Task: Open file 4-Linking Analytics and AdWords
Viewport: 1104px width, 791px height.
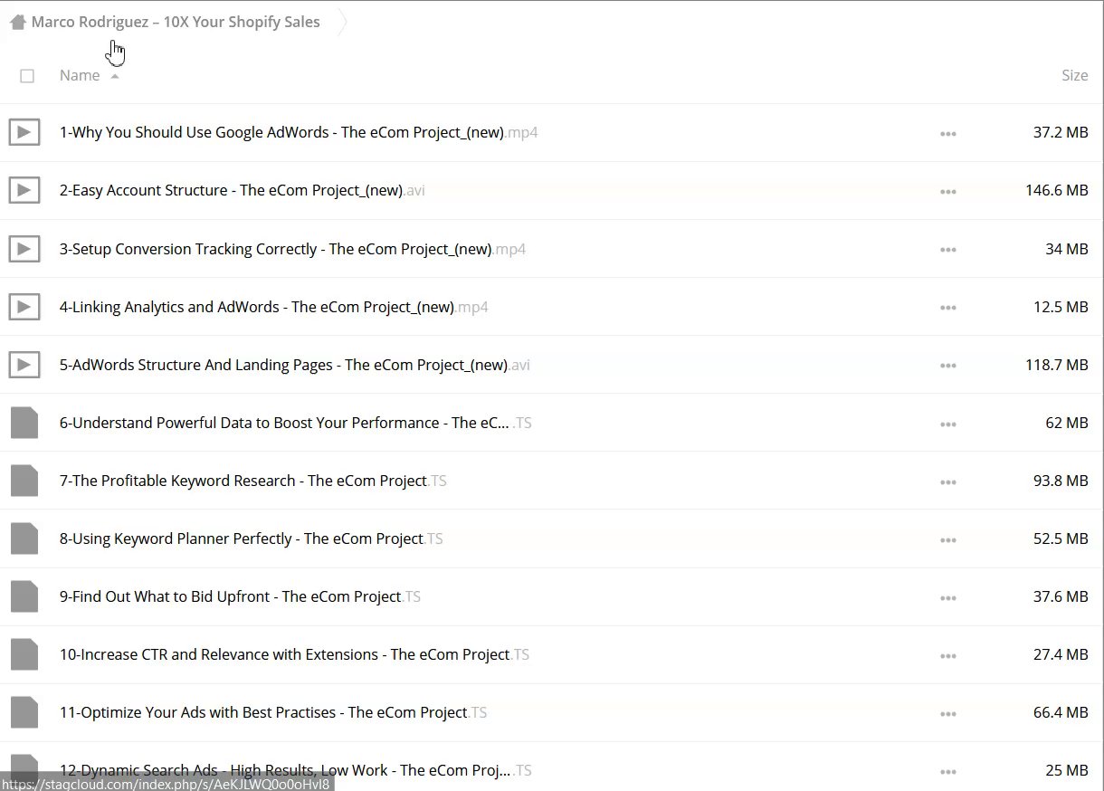Action: 273,307
